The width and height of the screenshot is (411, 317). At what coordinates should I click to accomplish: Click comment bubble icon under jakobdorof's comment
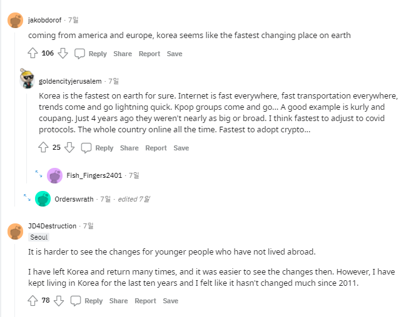click(x=79, y=54)
